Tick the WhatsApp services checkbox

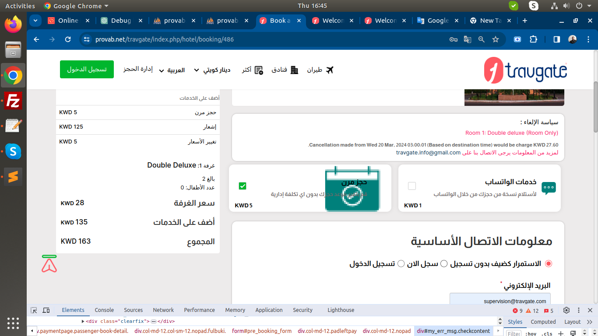click(412, 186)
